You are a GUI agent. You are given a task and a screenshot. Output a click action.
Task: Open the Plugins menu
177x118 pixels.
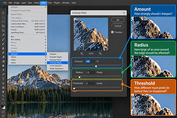pos(57,3)
